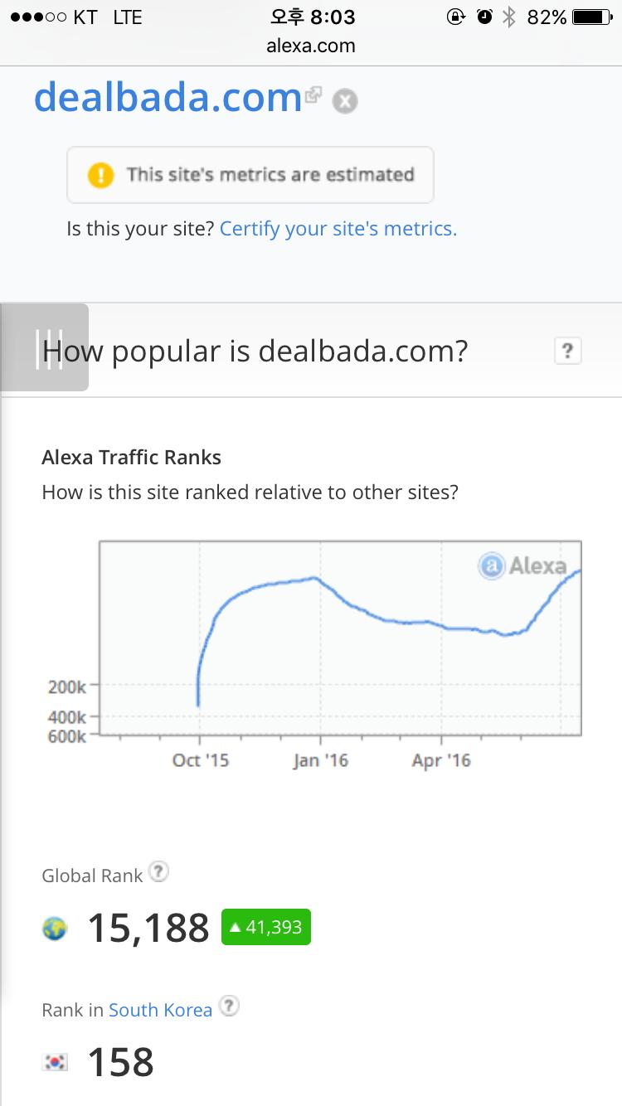Tap the South Korea flag icon
Image resolution: width=622 pixels, height=1106 pixels.
[56, 1062]
